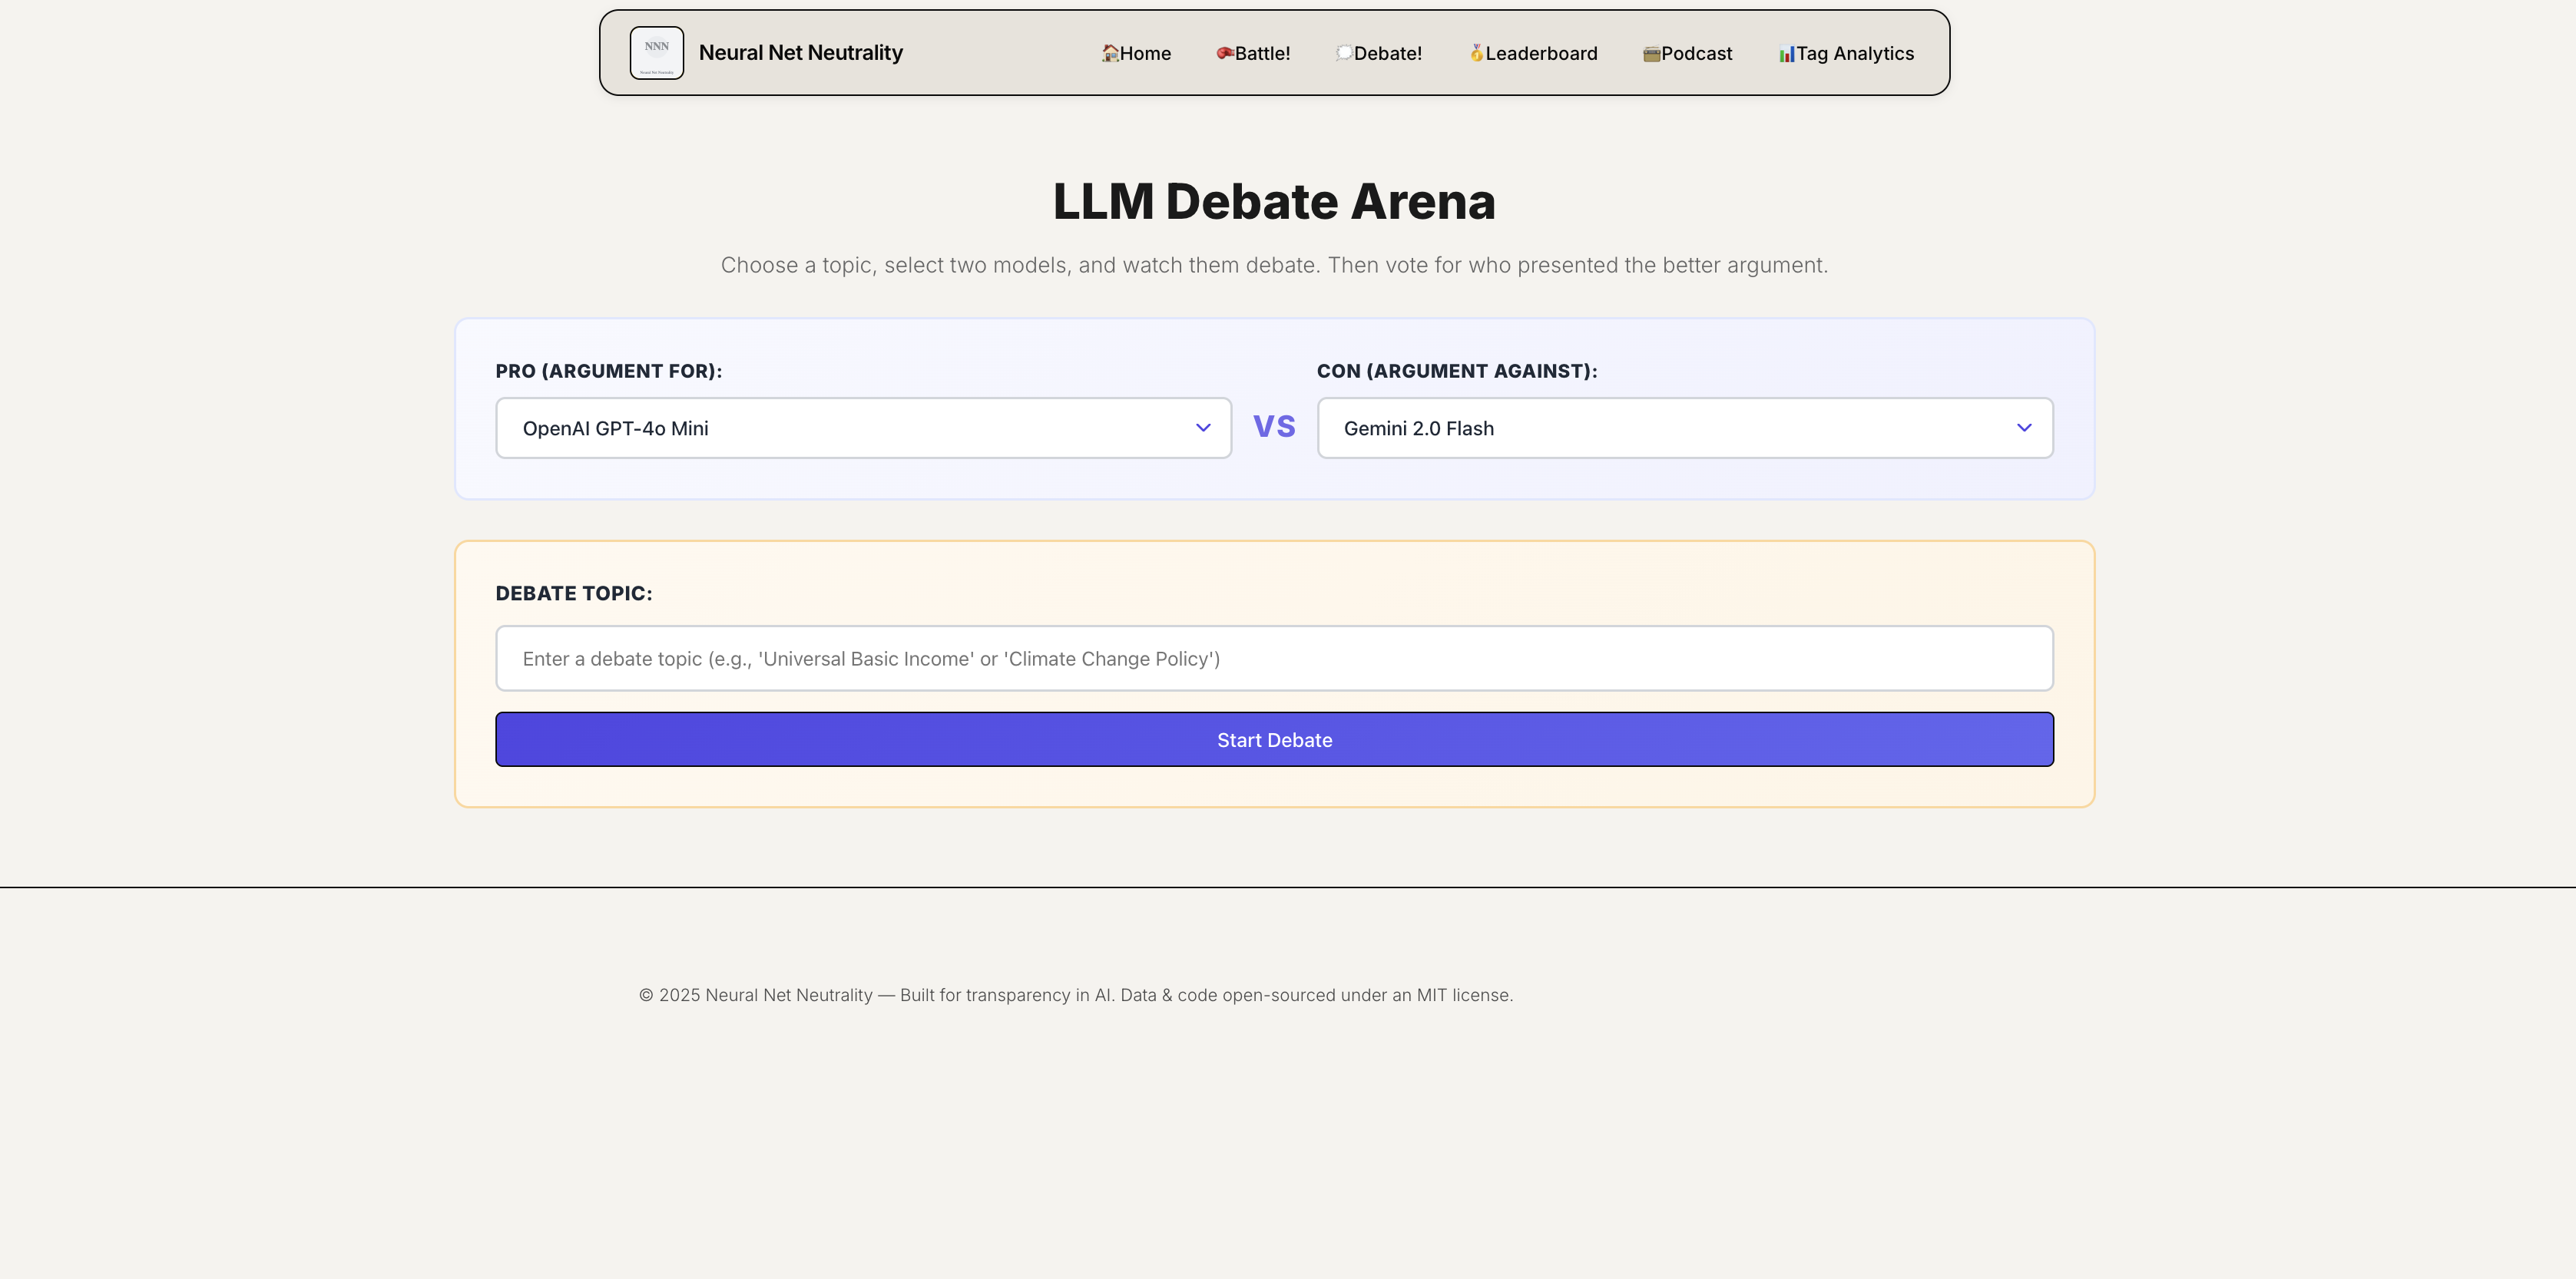Click the boxing glove icon beside Battle
The image size is (2576, 1279).
coord(1224,53)
